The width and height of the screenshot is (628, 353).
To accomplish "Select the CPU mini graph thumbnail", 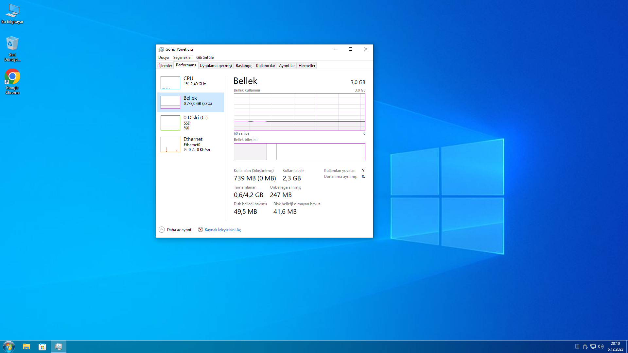I will tap(170, 83).
